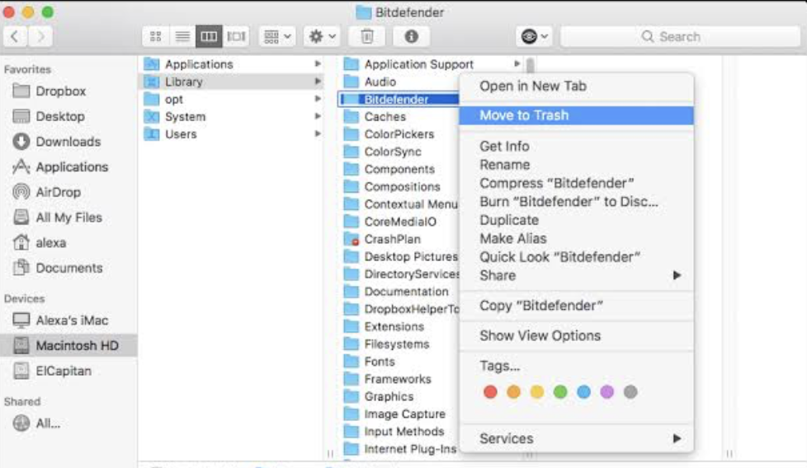This screenshot has width=807, height=468.
Task: Go back with the left arrow button
Action: click(x=15, y=36)
